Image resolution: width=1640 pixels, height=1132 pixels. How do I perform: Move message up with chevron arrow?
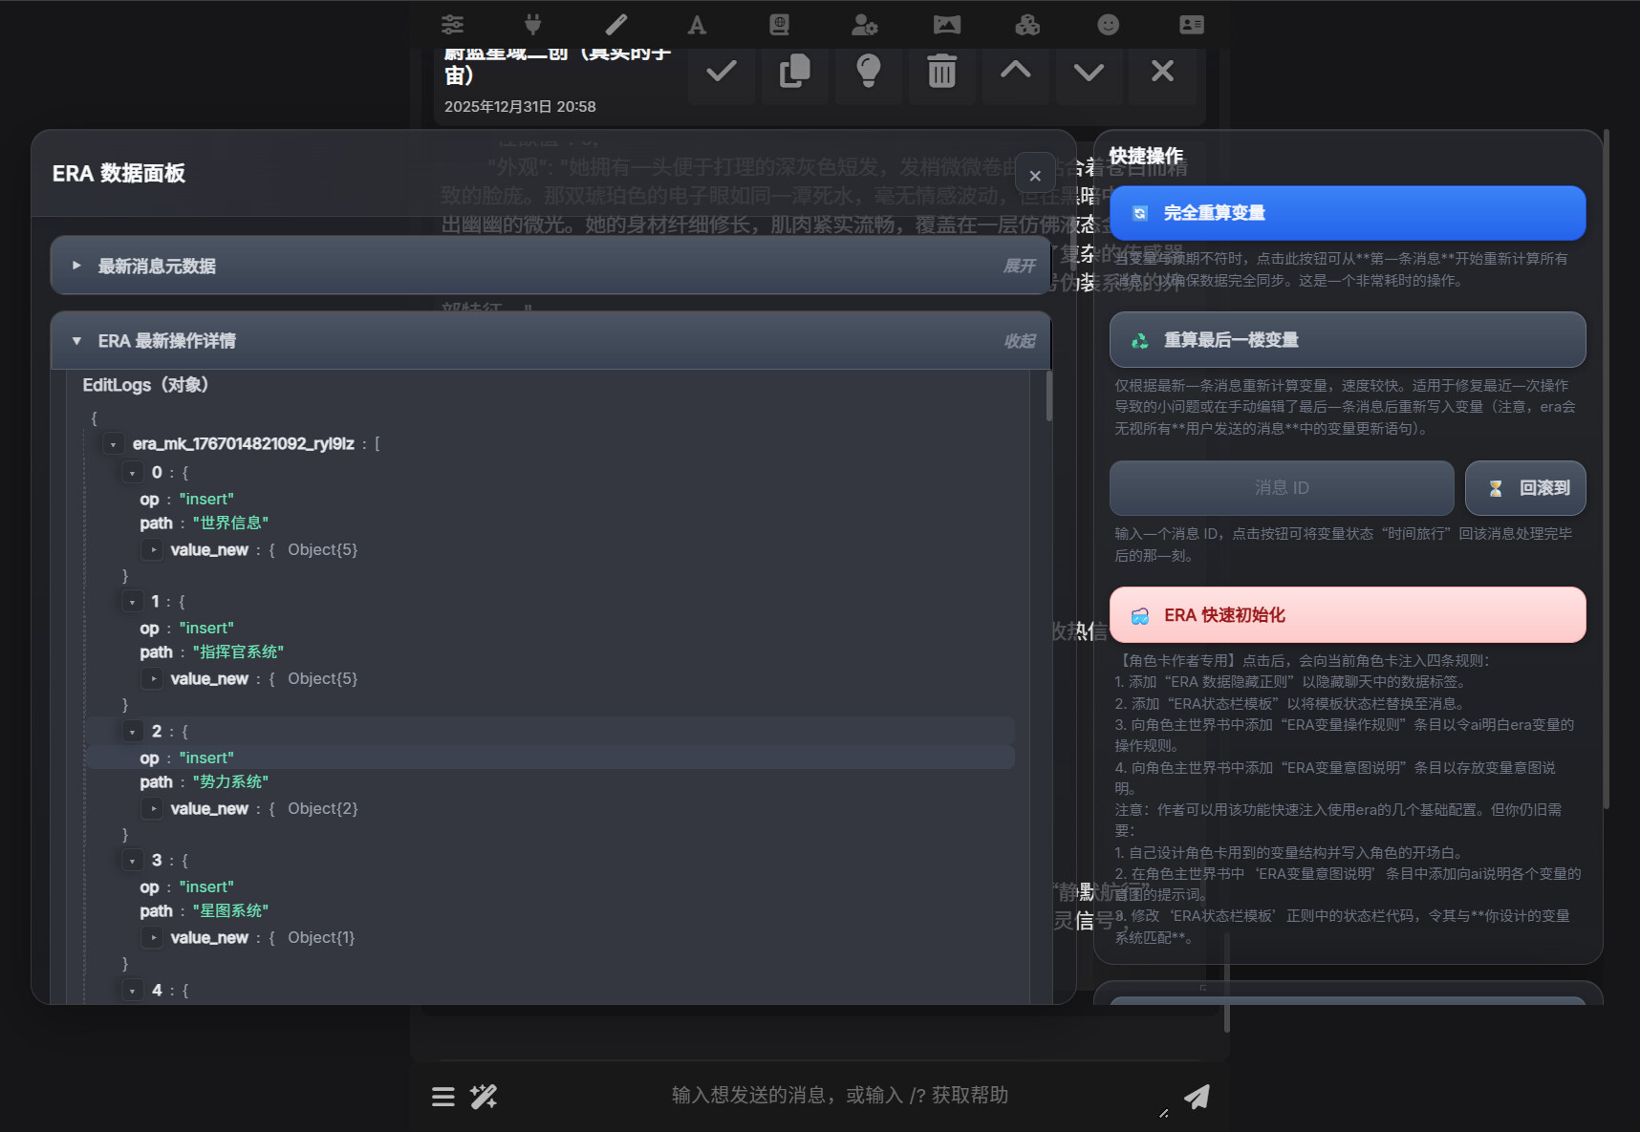point(1016,71)
